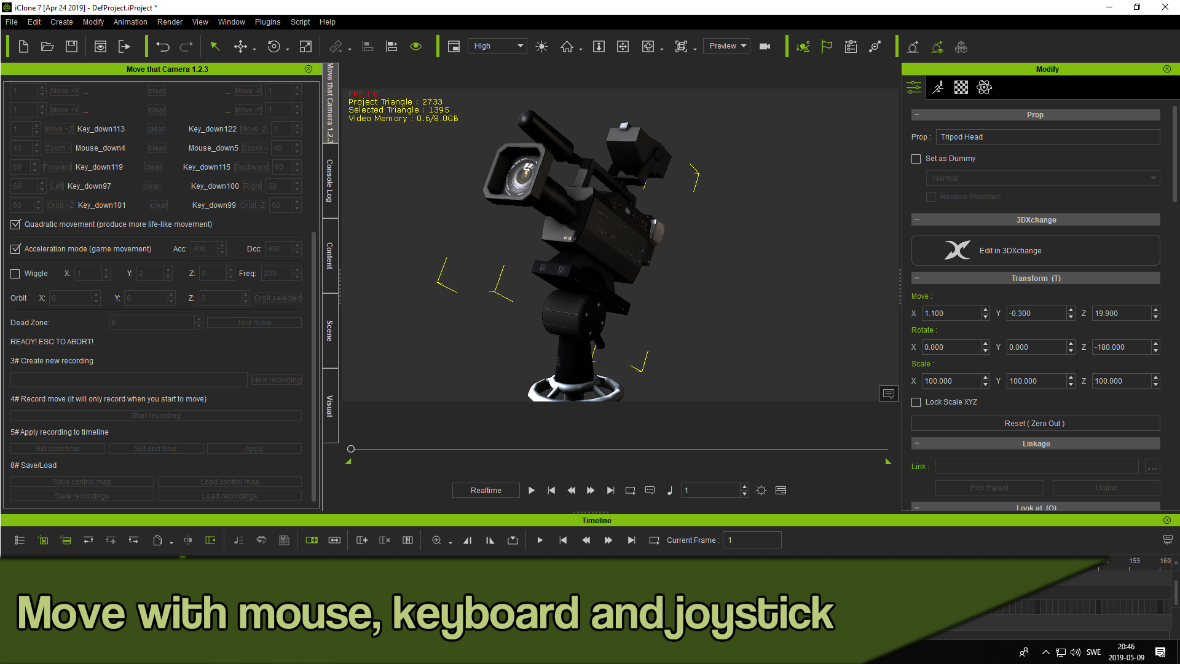Click the Save project floppy icon

pos(72,47)
